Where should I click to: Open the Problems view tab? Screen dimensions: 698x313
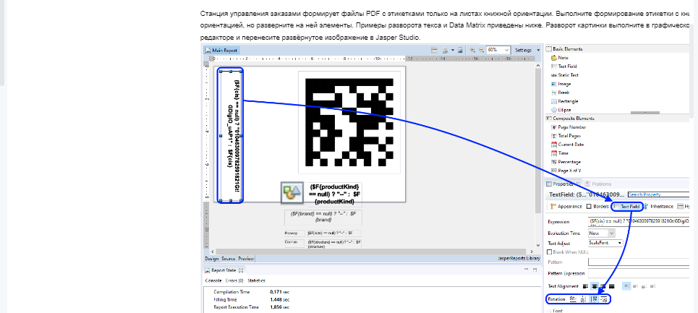[598, 184]
